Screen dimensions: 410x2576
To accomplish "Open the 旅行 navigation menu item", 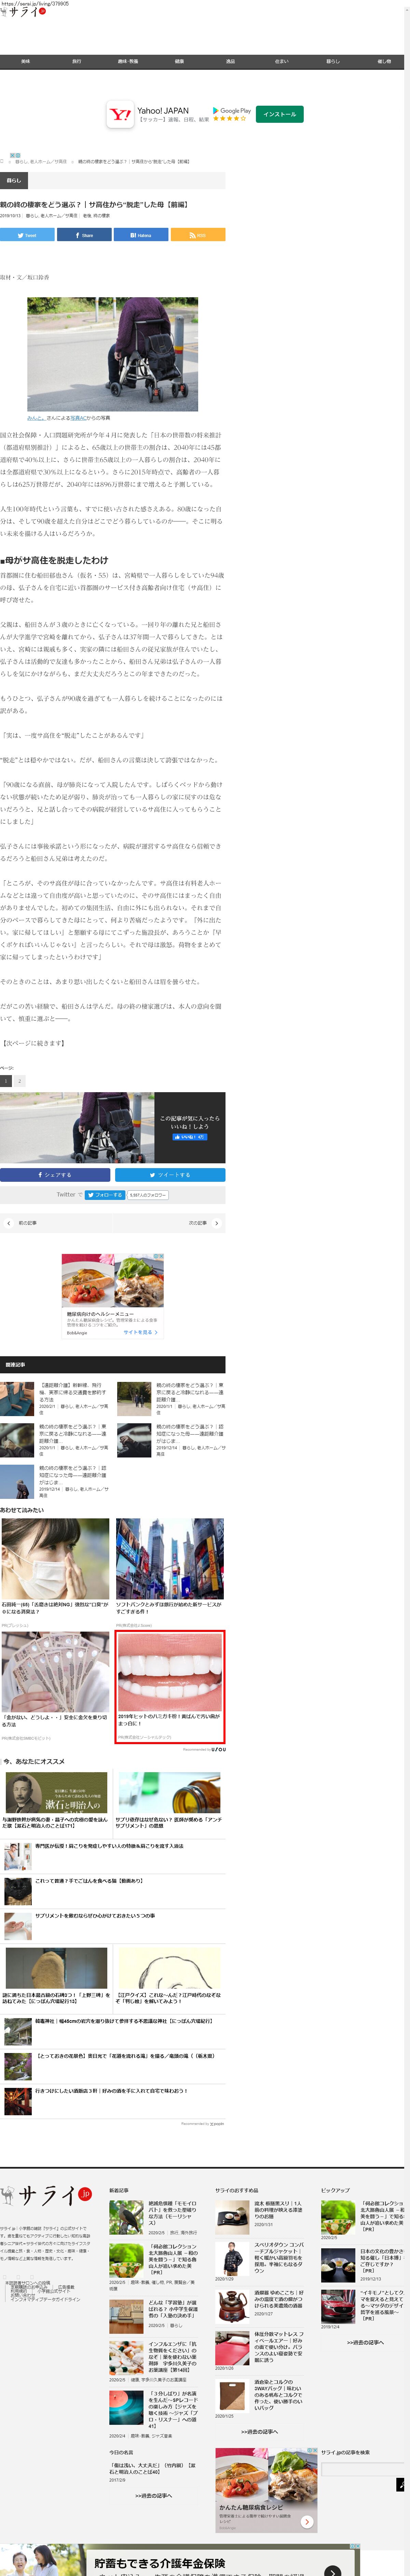I will click(76, 61).
